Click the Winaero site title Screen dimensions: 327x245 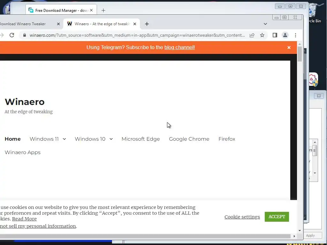coord(25,102)
